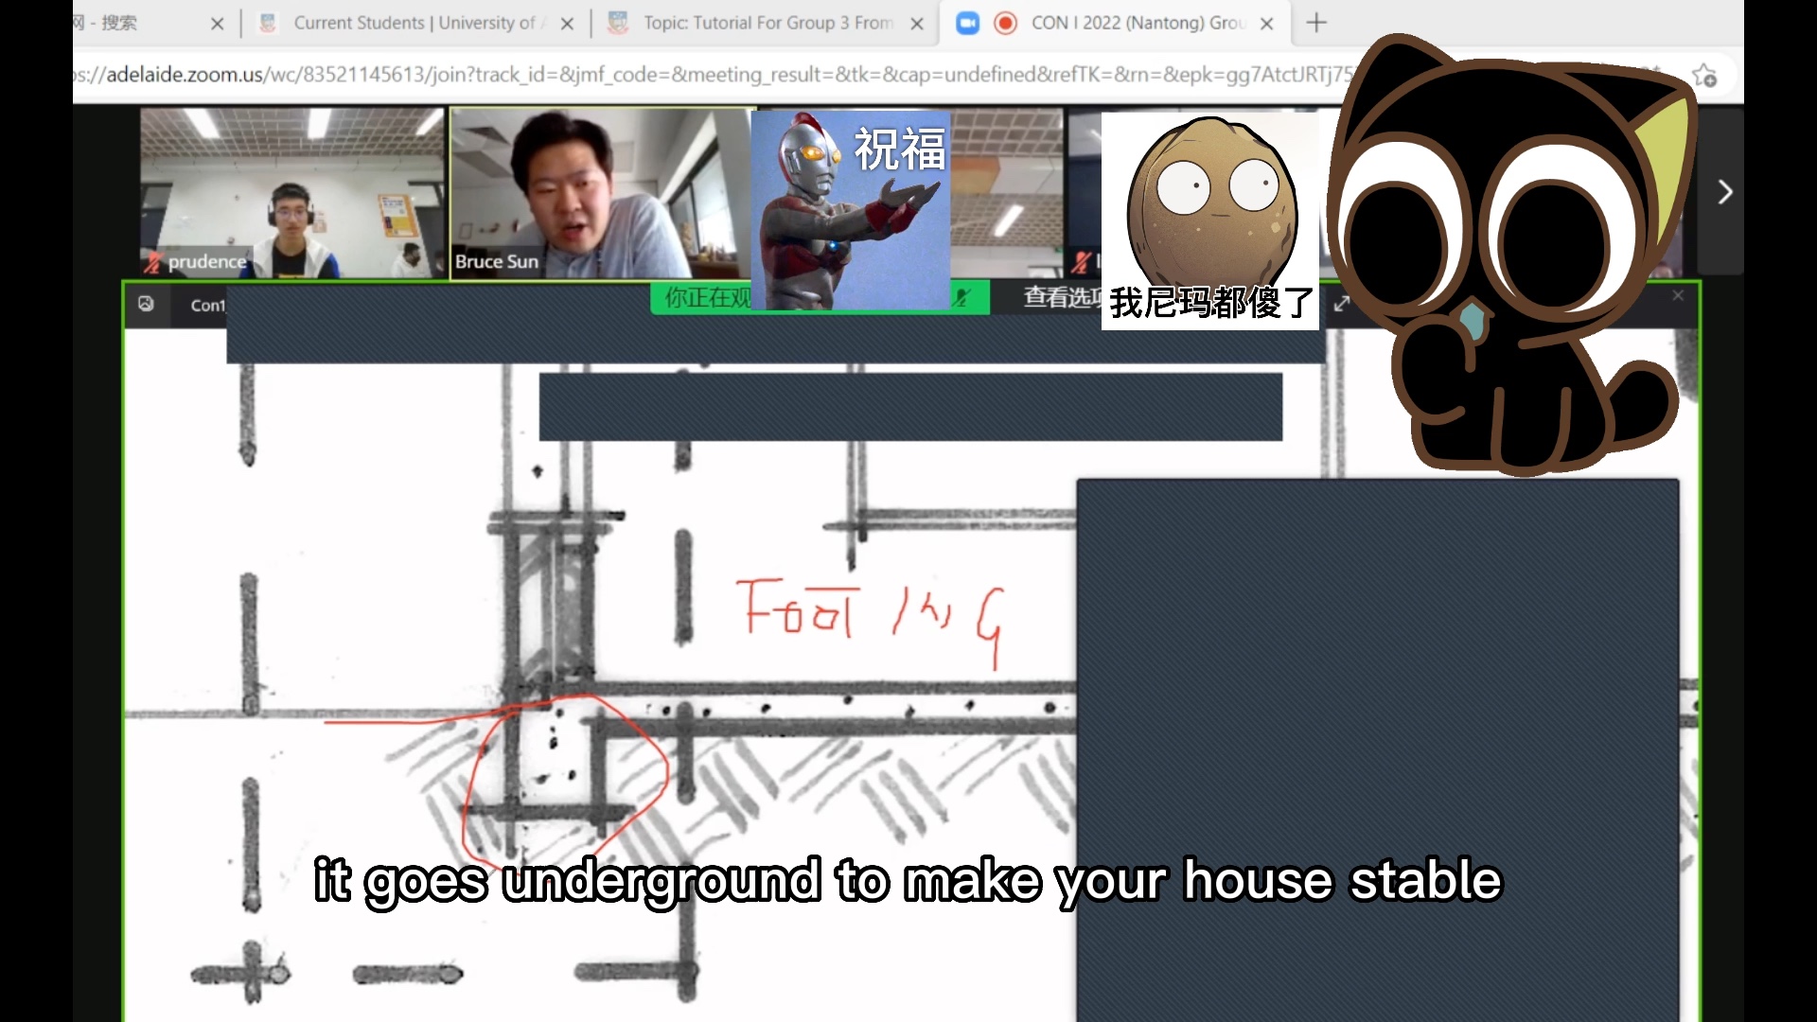Open a new browser tab with the plus icon
The image size is (1817, 1022).
pyautogui.click(x=1316, y=23)
